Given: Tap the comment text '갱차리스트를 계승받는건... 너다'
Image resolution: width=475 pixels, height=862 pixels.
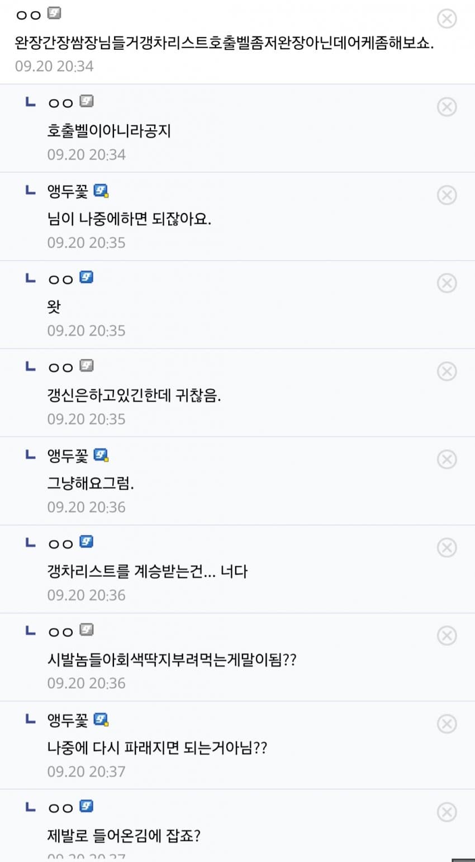Looking at the screenshot, I should tap(147, 571).
